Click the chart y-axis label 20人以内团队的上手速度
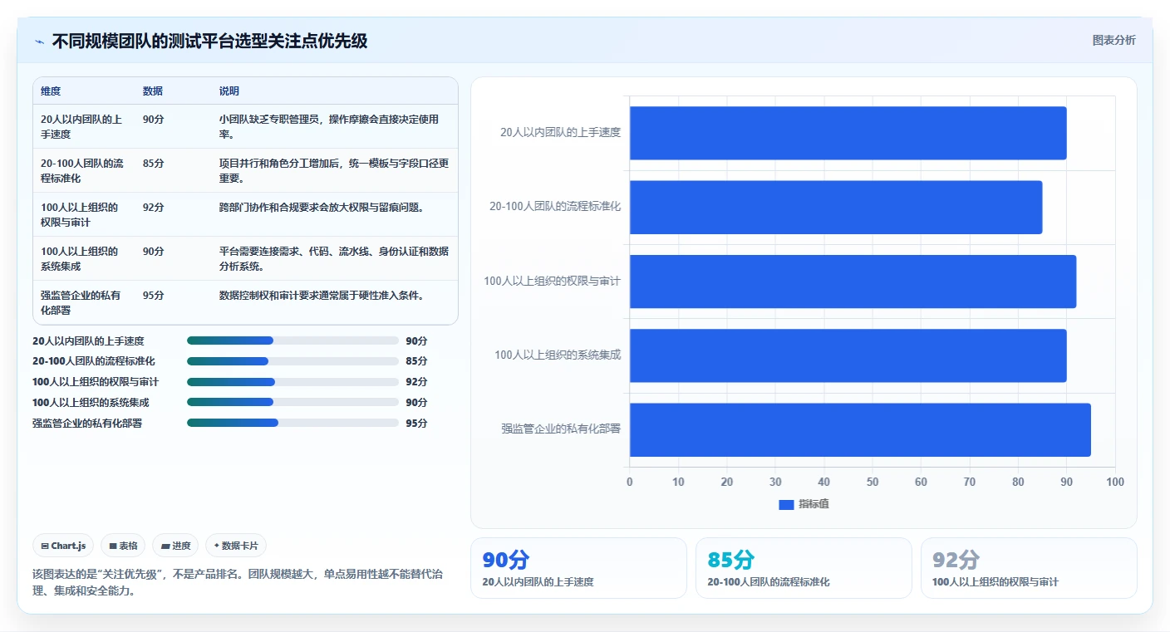This screenshot has width=1170, height=632. coord(560,132)
